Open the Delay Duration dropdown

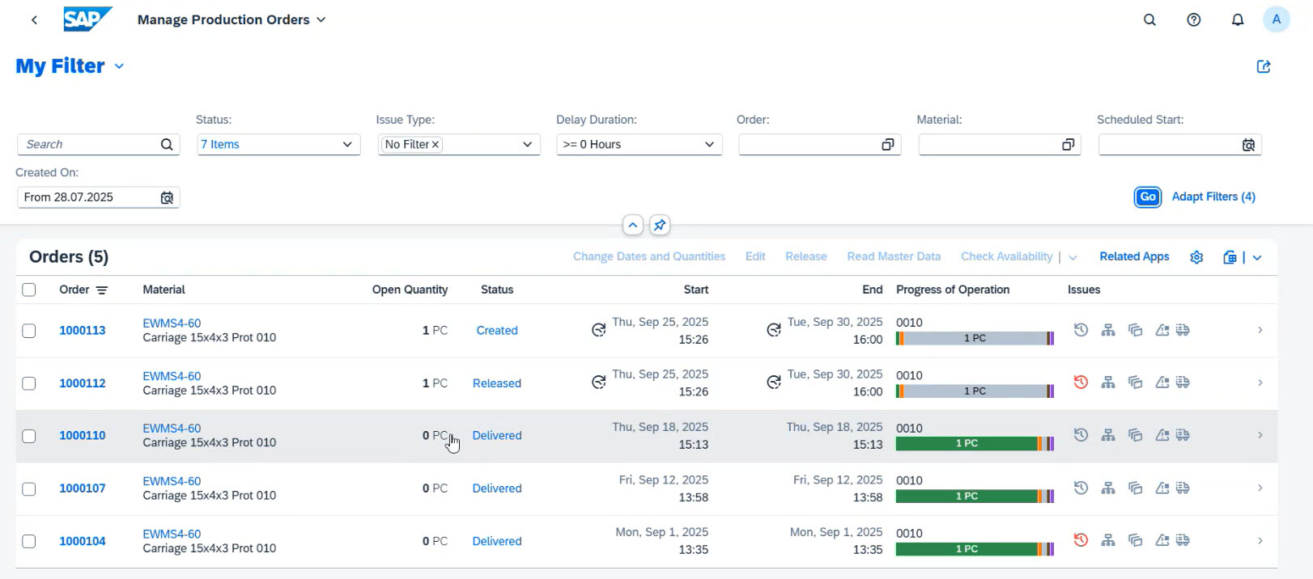click(709, 145)
